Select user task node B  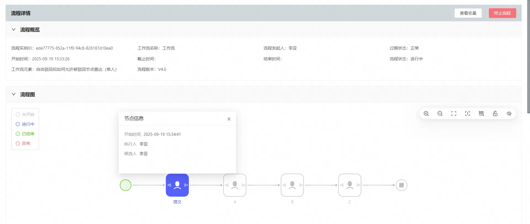[x=292, y=185]
